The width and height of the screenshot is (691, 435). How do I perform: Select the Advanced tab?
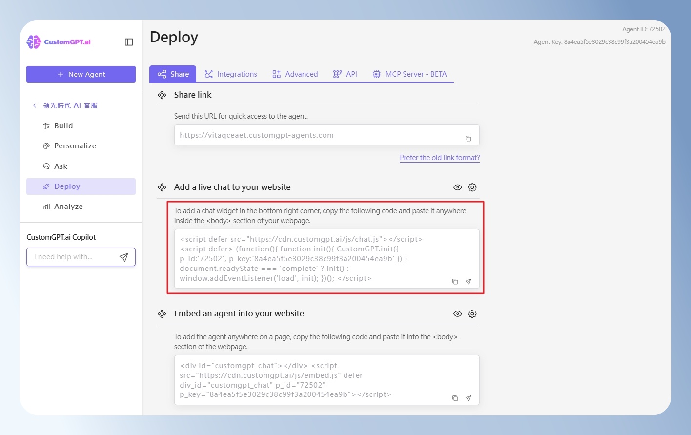(295, 74)
